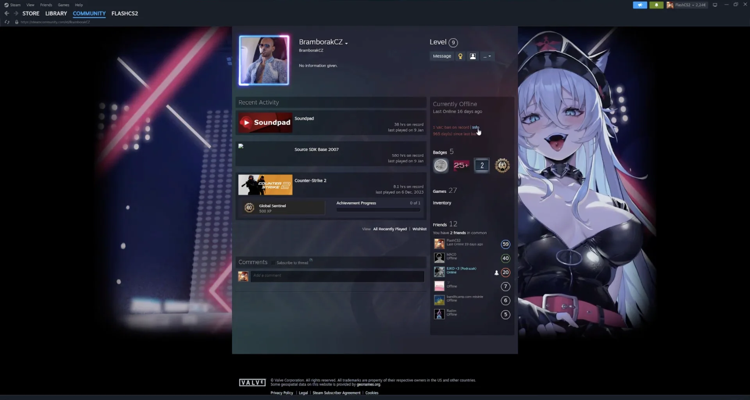Screen dimensions: 750x400
Task: Click the URL address bar text
Action: click(55, 22)
